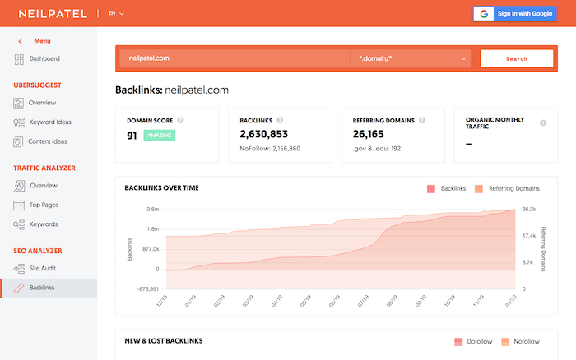The width and height of the screenshot is (576, 360).
Task: Click the Backlinks chain link icon
Action: (19, 288)
